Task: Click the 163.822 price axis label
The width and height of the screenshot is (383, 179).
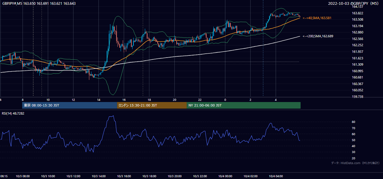Action: pyautogui.click(x=357, y=13)
